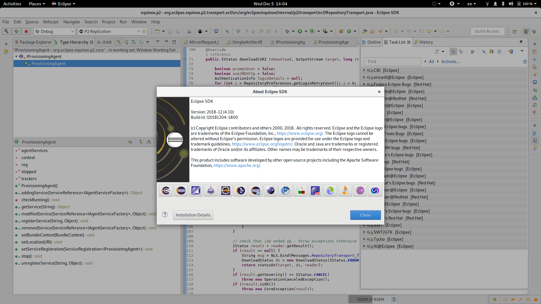Collapse the IProvisioningAgent hierarchy node
Image resolution: width=541 pixels, height=304 pixels.
(16, 57)
